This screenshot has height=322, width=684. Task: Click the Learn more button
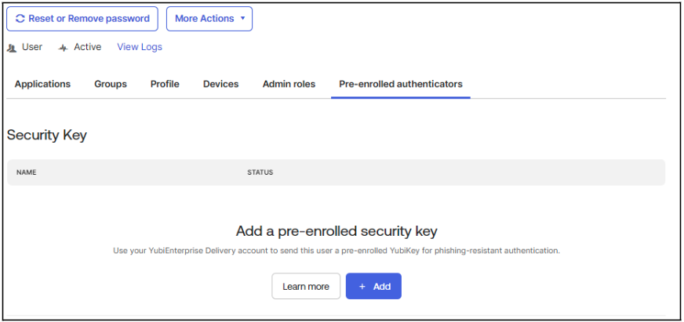click(306, 286)
